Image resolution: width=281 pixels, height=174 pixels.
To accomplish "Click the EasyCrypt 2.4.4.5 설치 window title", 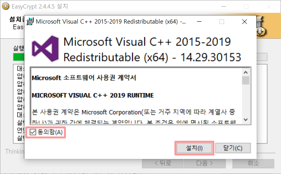I will (x=40, y=7).
